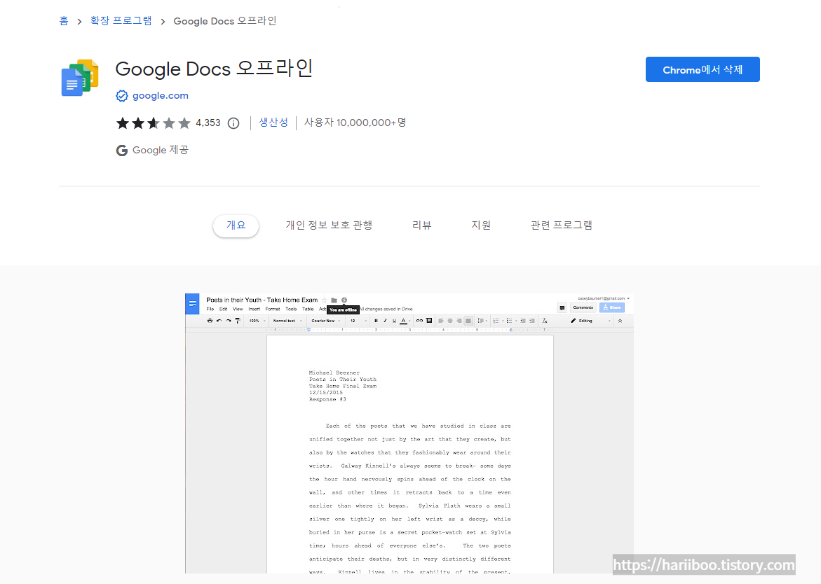Click the star rating display
821x584 pixels.
(154, 123)
